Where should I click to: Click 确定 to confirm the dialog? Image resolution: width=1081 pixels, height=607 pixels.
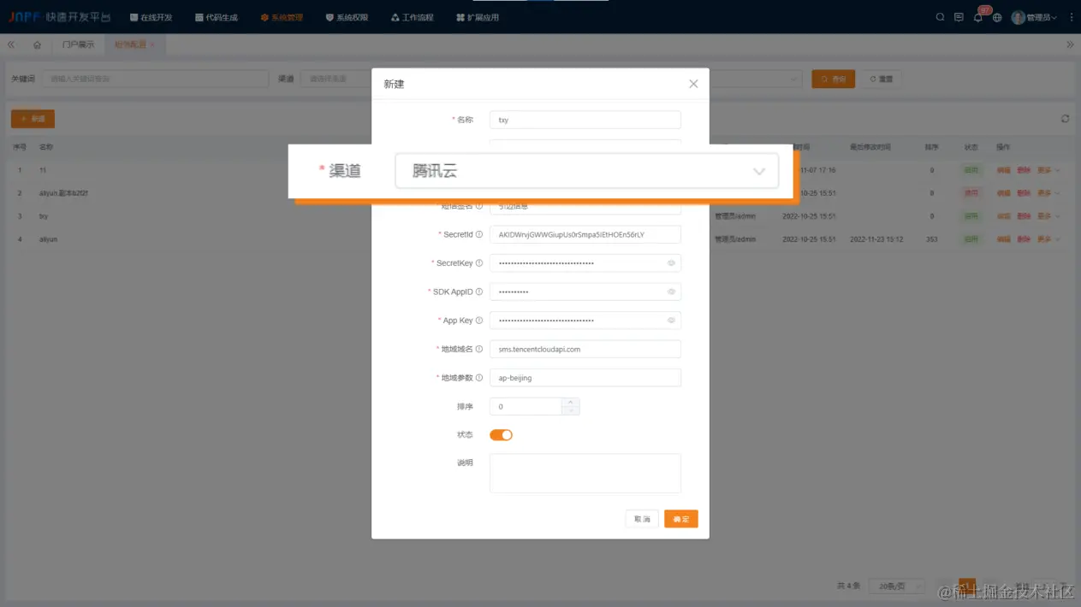click(x=681, y=519)
